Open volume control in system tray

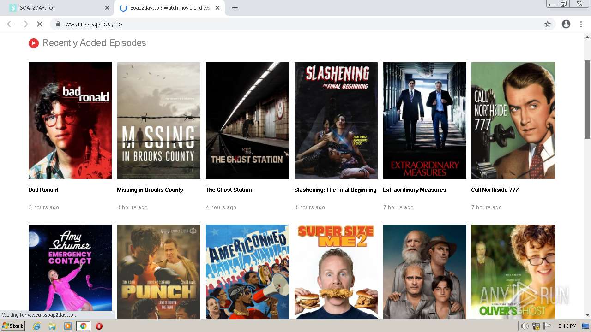click(x=525, y=326)
